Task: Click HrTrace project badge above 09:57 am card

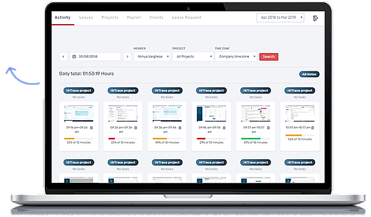Action: 256,90
